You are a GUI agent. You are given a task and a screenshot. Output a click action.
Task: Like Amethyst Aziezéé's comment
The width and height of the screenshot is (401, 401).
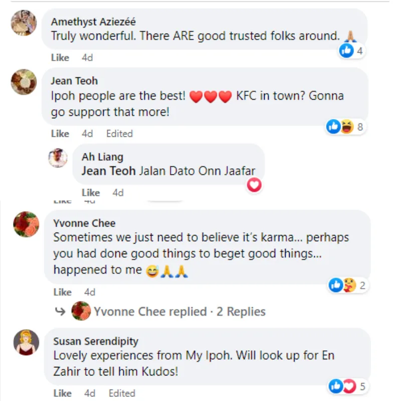60,58
